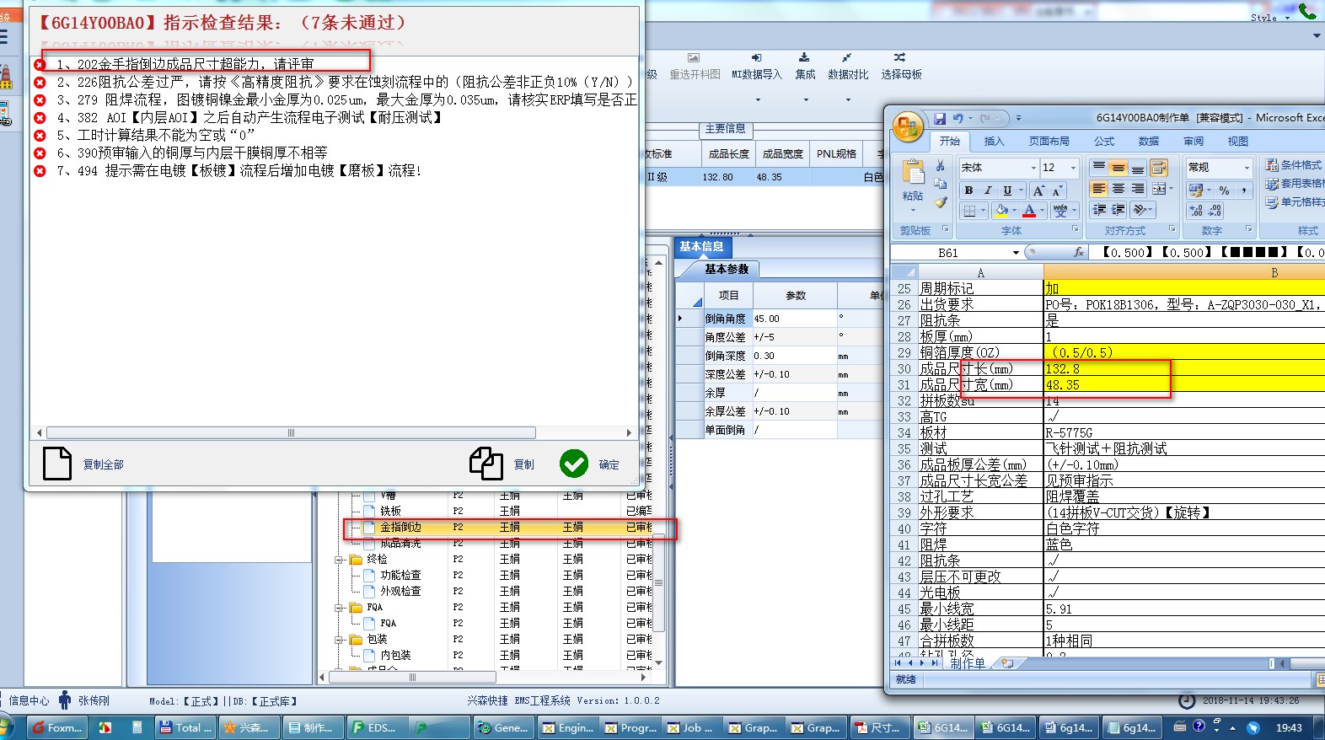1325x740 pixels.
Task: Open the number format 常规 dropdown
Action: 1247,168
